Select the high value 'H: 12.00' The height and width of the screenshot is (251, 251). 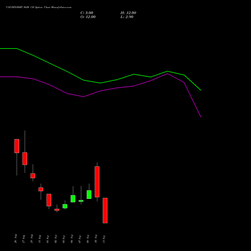[x=128, y=13]
